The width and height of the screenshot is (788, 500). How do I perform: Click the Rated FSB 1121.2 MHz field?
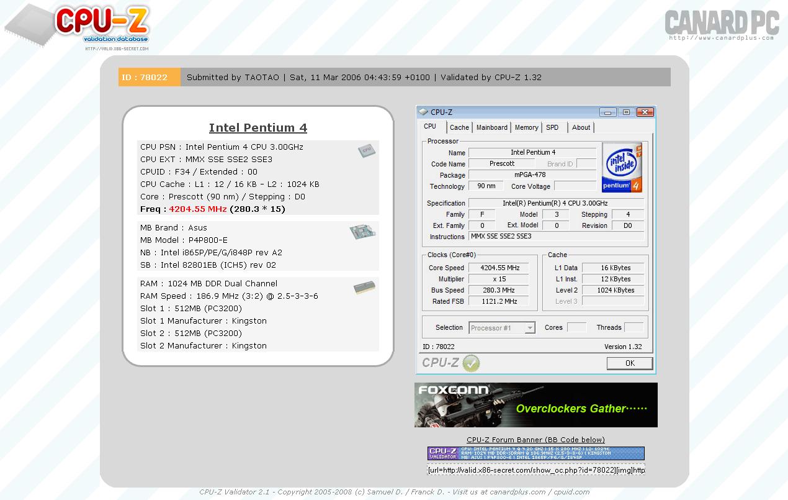pyautogui.click(x=499, y=301)
